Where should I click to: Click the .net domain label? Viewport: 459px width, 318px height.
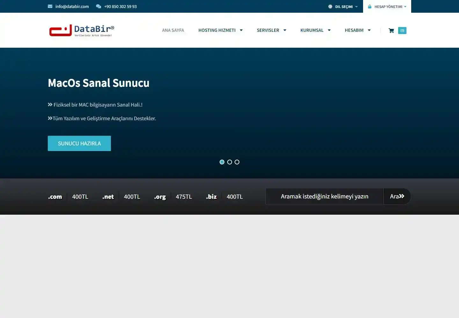coord(108,197)
